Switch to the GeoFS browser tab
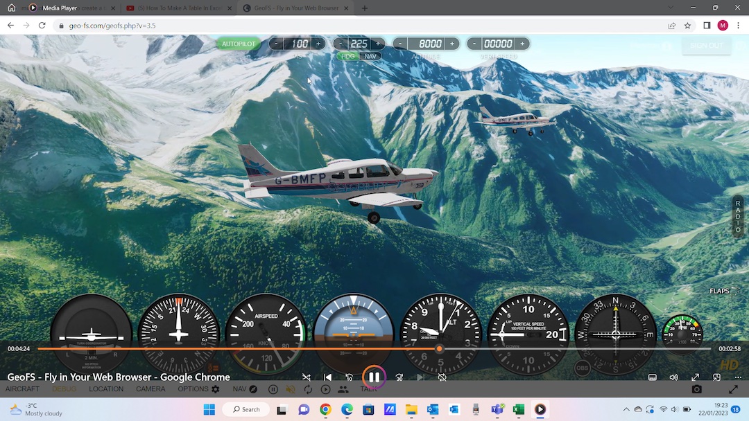749x421 pixels. pos(295,8)
